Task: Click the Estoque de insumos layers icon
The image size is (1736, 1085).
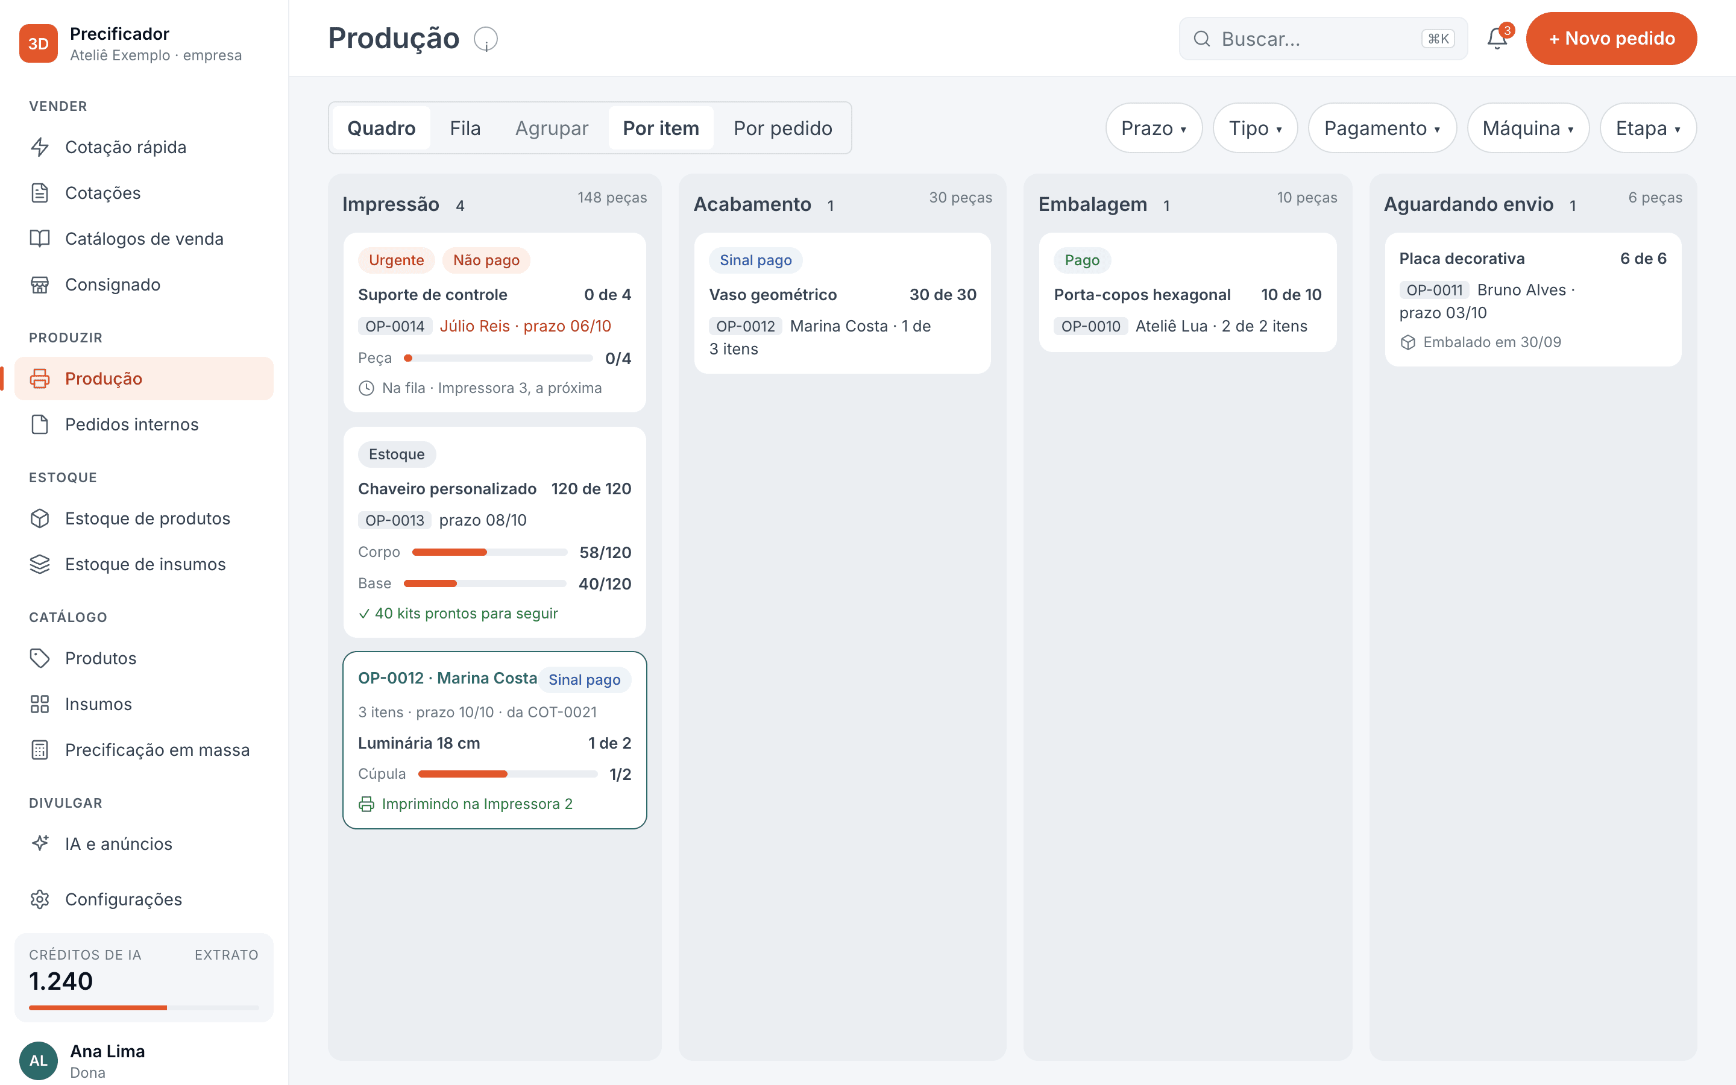Action: pyautogui.click(x=40, y=565)
